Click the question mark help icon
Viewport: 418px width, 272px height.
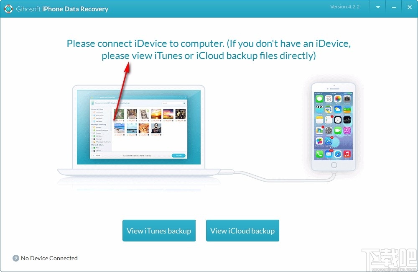(x=16, y=258)
